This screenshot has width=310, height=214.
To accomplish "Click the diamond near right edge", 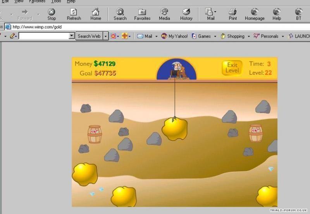I will coord(270,169).
